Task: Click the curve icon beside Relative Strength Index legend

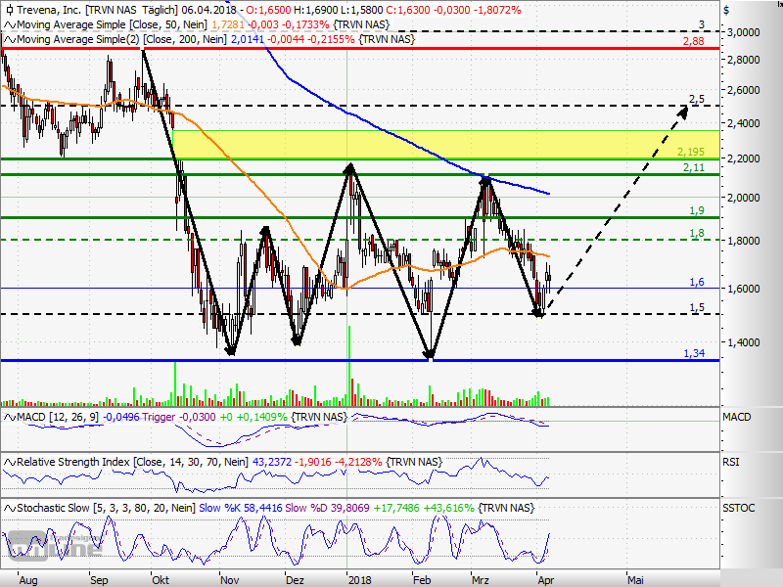Action: (x=8, y=462)
